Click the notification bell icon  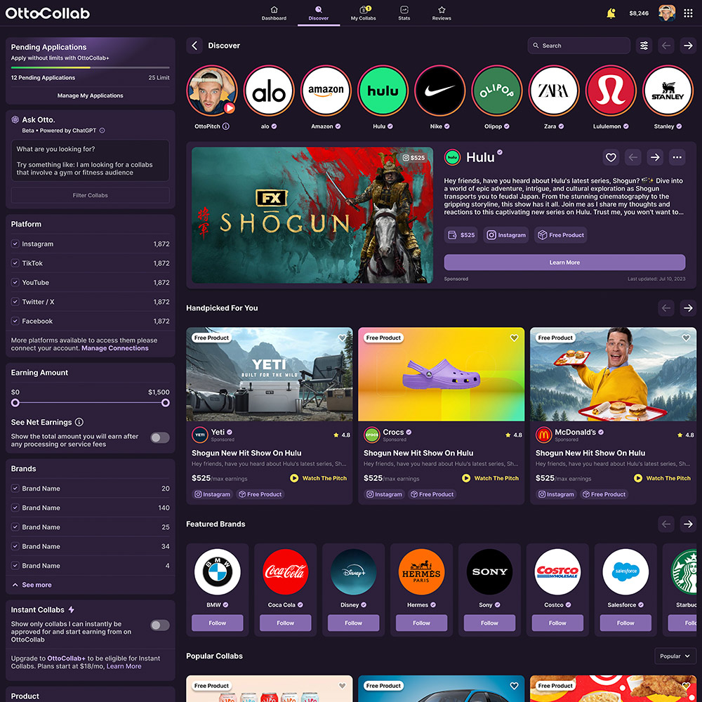tap(611, 13)
